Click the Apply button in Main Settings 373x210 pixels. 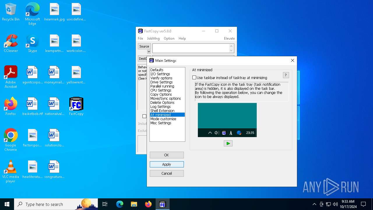tap(167, 164)
